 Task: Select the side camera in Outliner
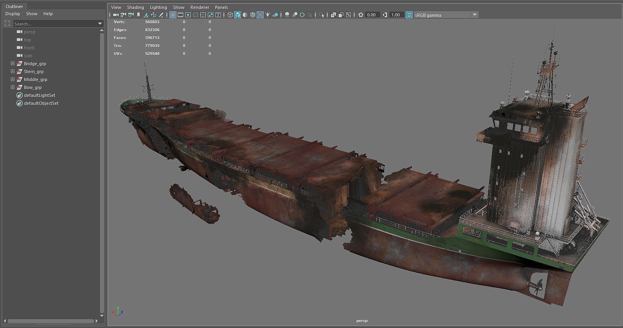(x=28, y=56)
